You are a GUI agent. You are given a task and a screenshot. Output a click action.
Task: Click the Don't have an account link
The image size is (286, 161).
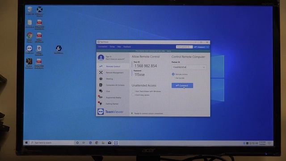115,59
